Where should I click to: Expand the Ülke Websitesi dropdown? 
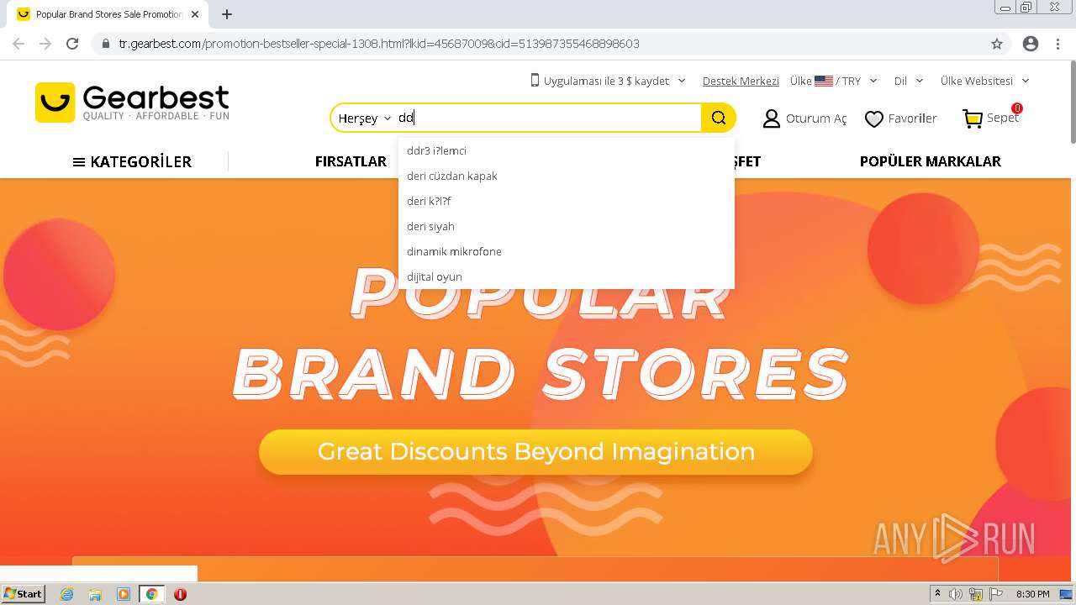click(x=984, y=81)
